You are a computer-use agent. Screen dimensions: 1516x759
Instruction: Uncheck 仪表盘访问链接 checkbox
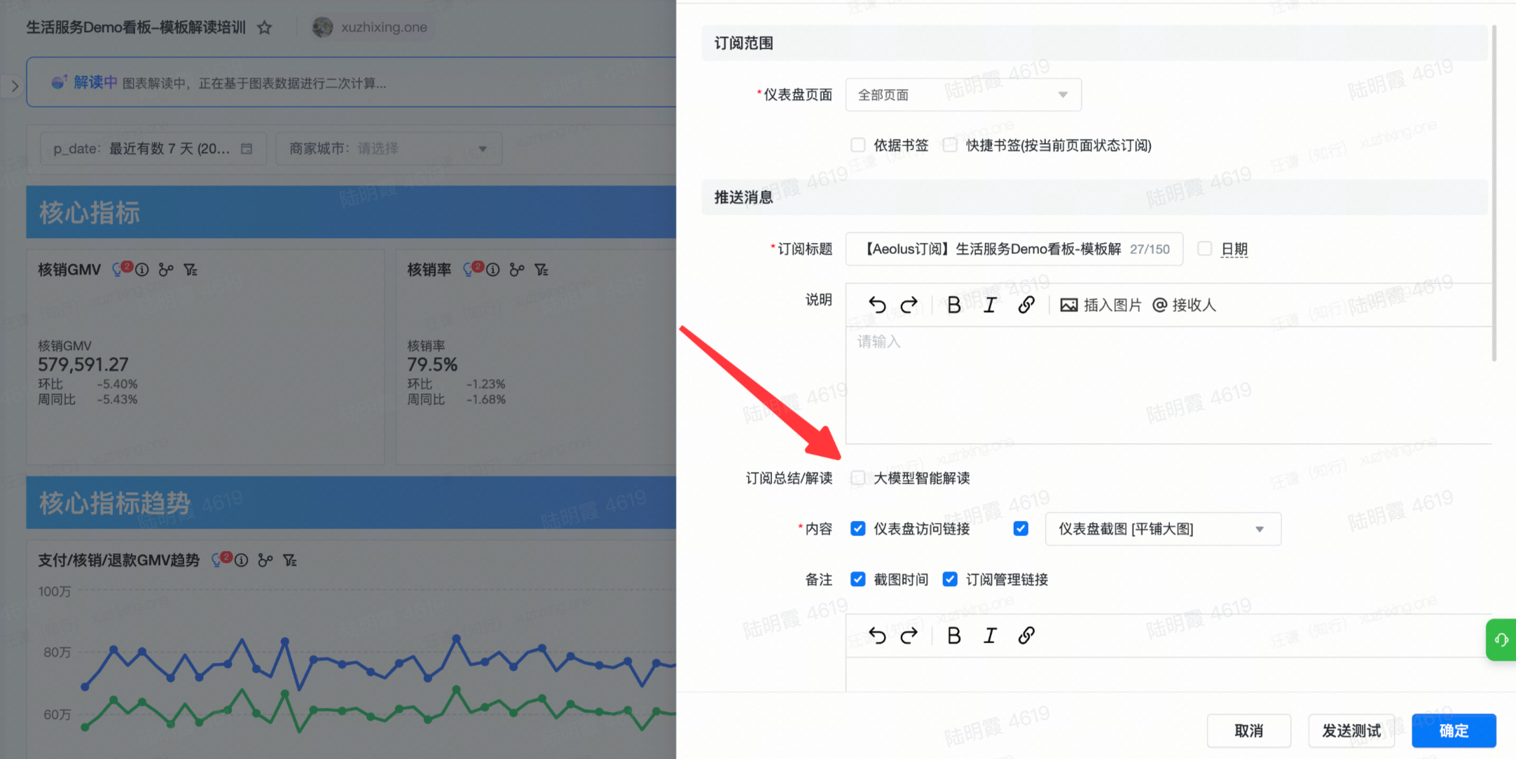pyautogui.click(x=858, y=529)
